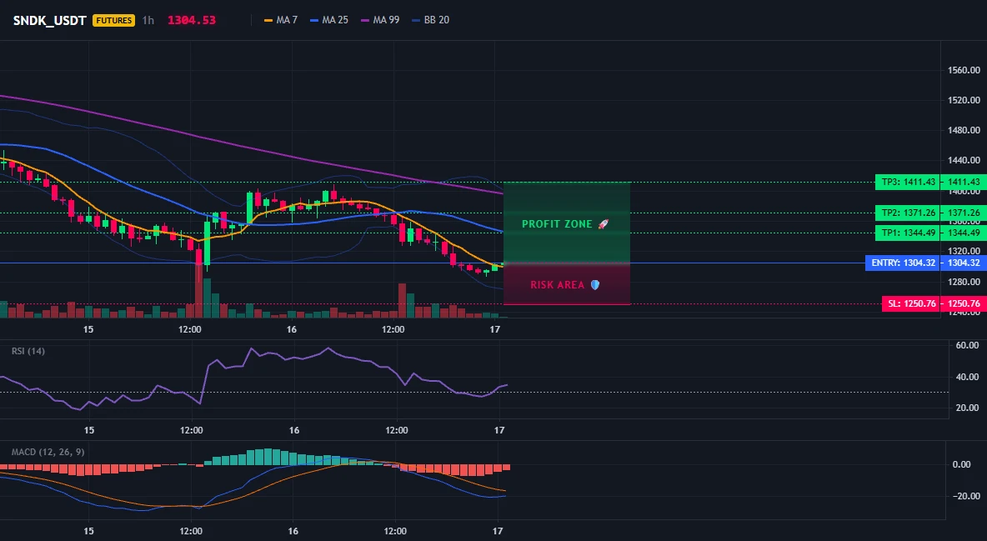Viewport: 987px width, 541px height.
Task: Click the ENTRY: 1304.32 label
Action: click(x=903, y=263)
